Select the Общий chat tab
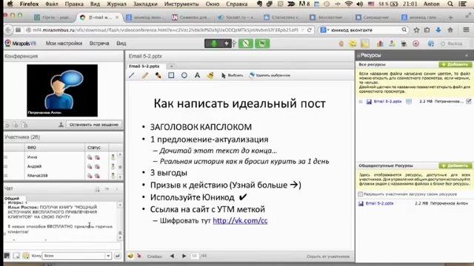This screenshot has height=266, width=474. coord(12,199)
